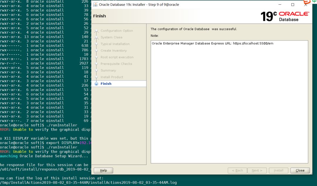The width and height of the screenshot is (317, 186).
Task: Maximize the Oracle installer window
Action: (x=293, y=4)
